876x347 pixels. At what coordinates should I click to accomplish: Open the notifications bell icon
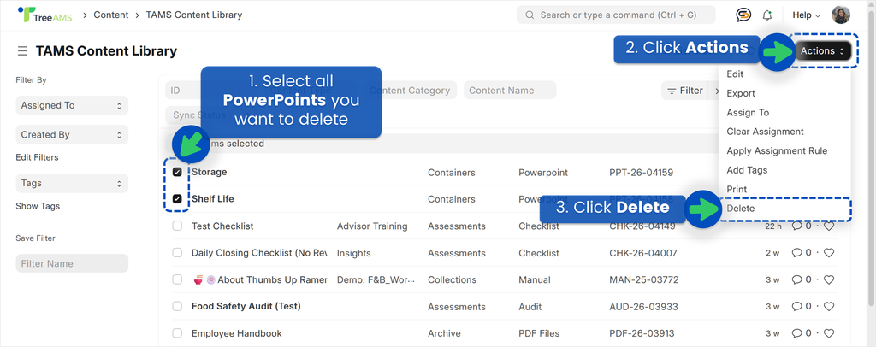pyautogui.click(x=767, y=15)
